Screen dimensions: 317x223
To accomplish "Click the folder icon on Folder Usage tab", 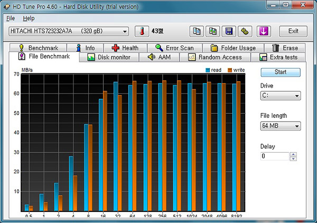I will click(x=214, y=48).
